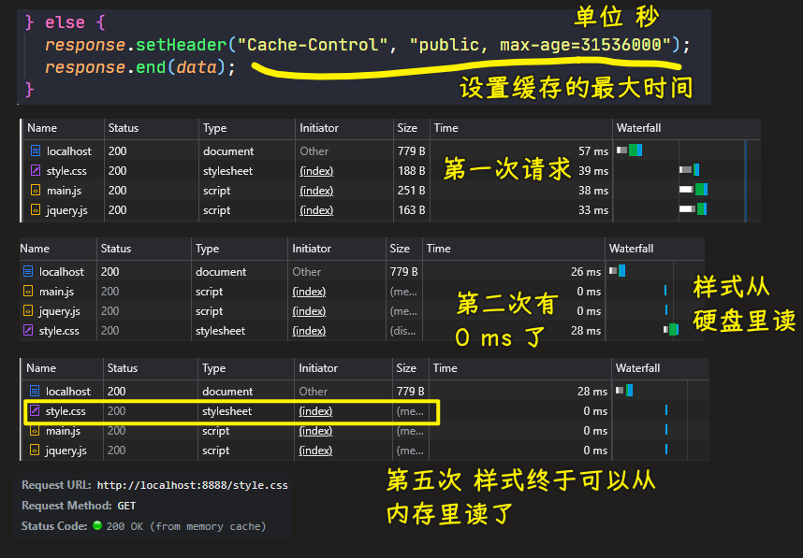
Task: Click the jquery.js script icon in the fifth-request table
Action: (x=35, y=451)
